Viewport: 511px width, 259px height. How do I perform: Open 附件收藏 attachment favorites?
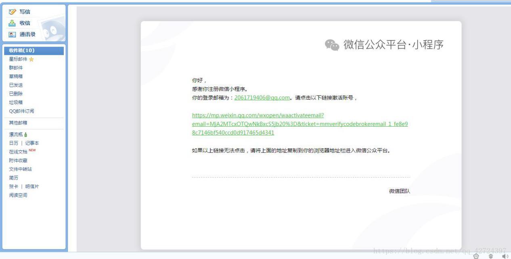pyautogui.click(x=18, y=161)
